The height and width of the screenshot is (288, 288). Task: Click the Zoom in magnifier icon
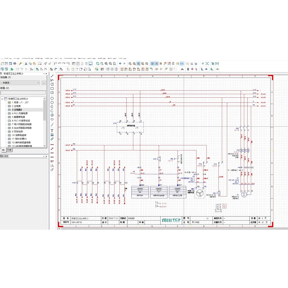point(106,63)
